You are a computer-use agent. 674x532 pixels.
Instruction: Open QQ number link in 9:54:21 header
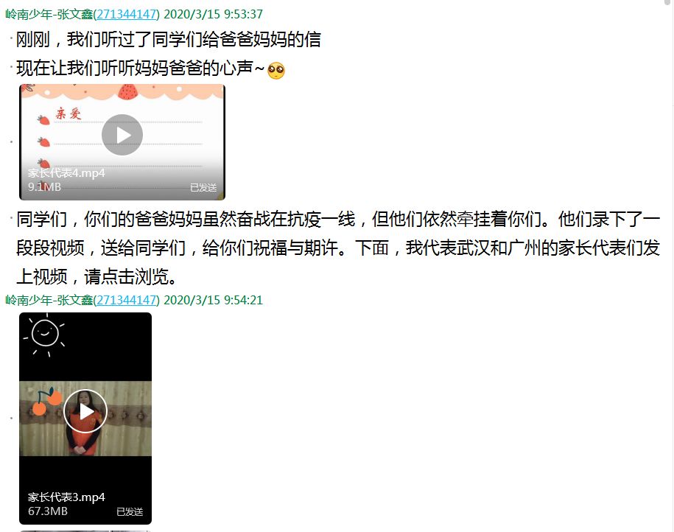coord(127,300)
